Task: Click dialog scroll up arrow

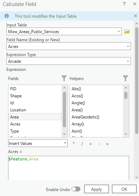Action: click(137, 24)
